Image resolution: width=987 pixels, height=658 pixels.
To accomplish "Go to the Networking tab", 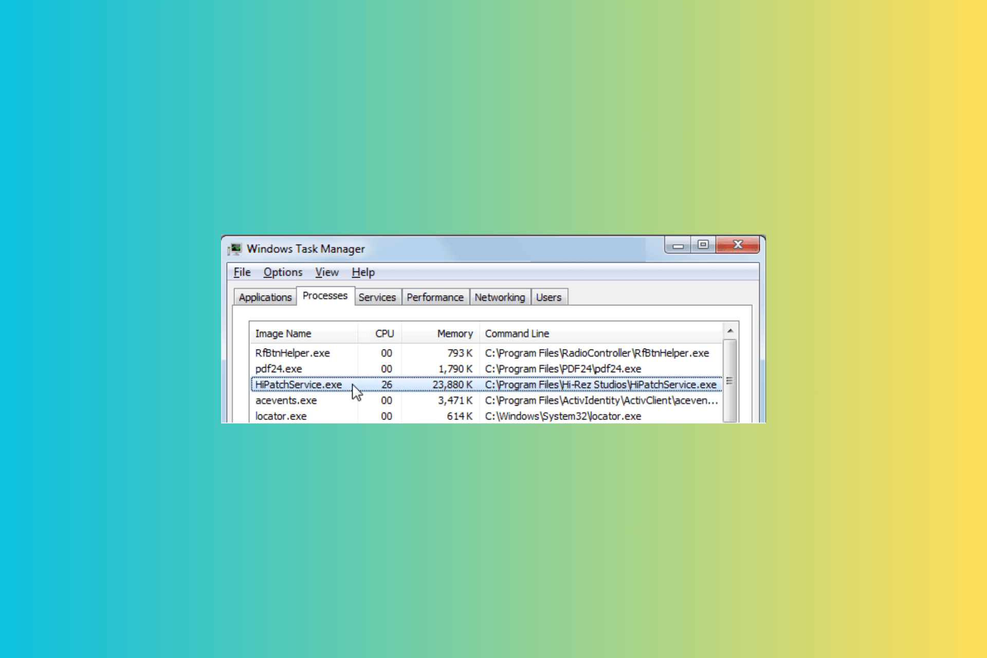I will tap(500, 297).
